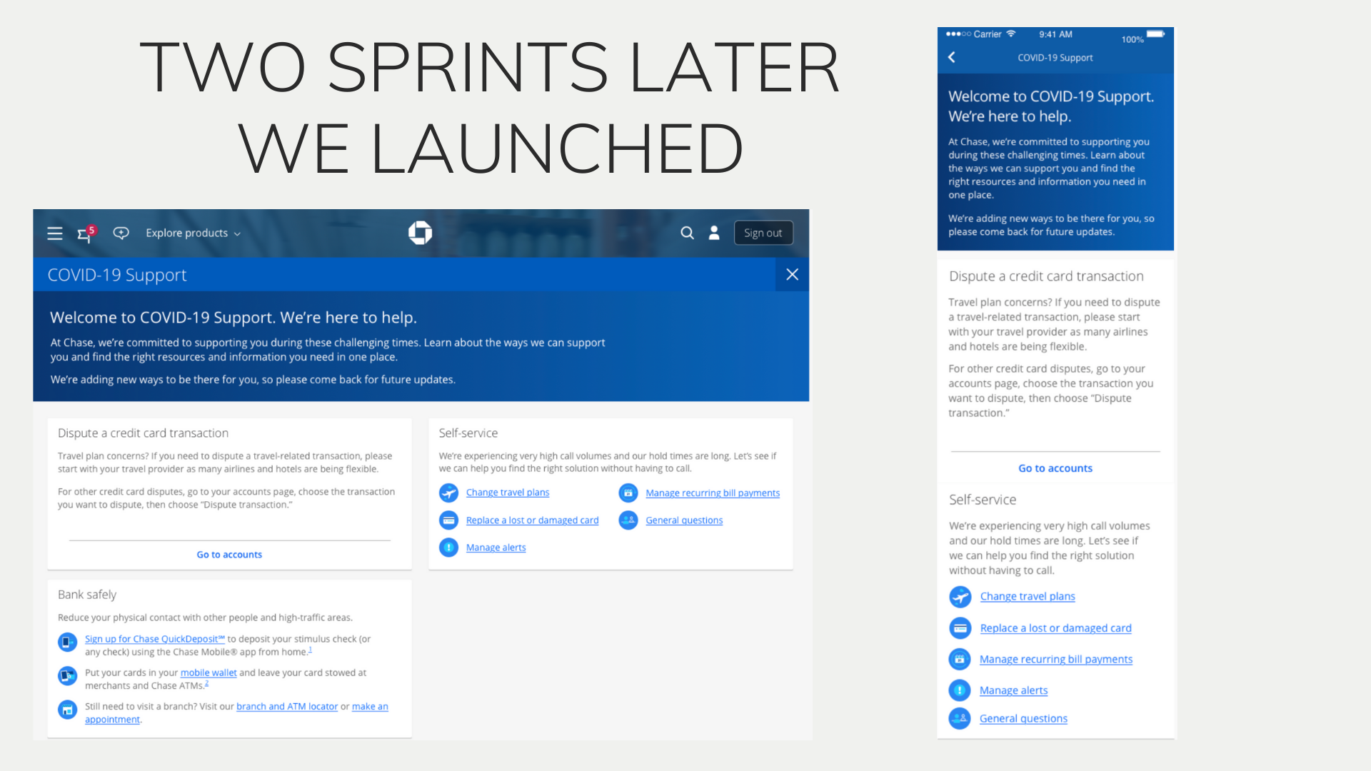Click the 'COVID-19 Support' desktop panel title
1371x771 pixels.
[x=117, y=275]
